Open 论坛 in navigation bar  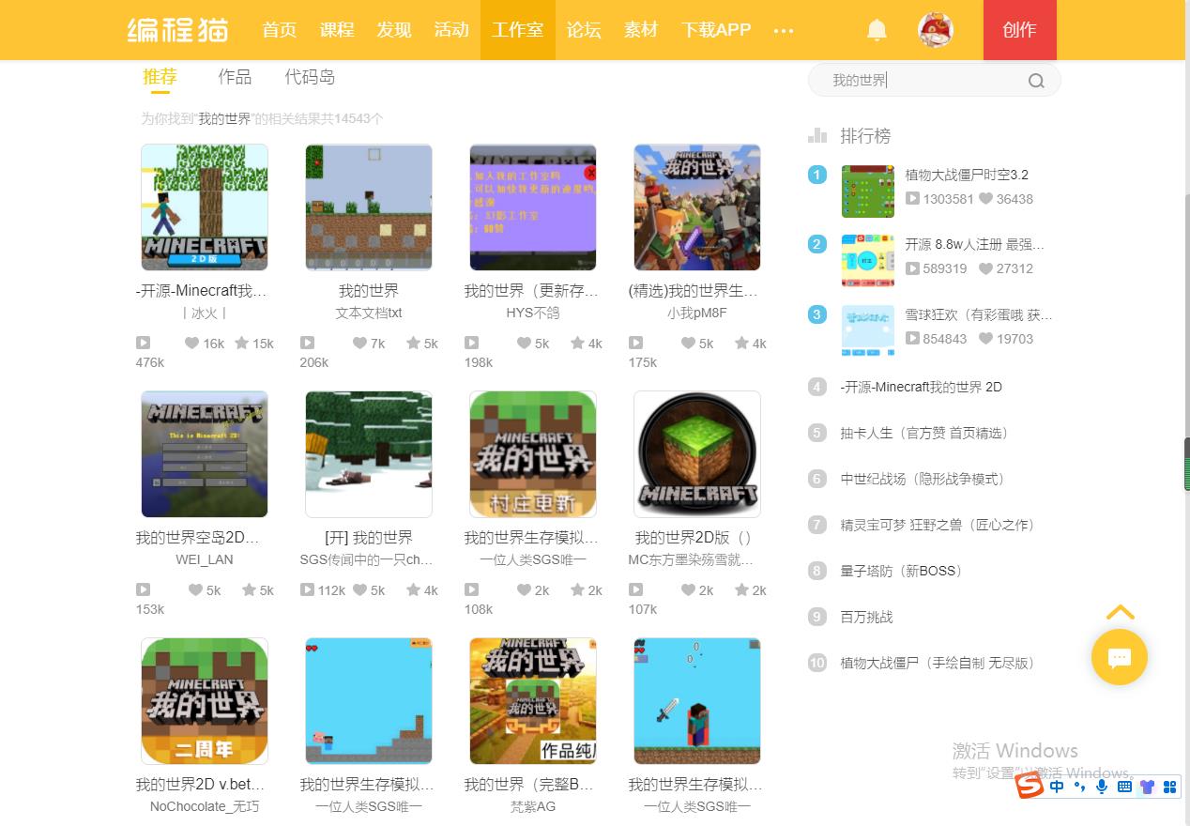pyautogui.click(x=584, y=30)
